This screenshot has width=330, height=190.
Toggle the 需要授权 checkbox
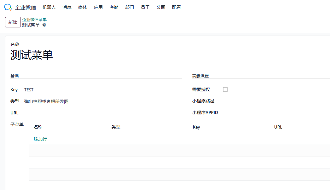point(225,89)
